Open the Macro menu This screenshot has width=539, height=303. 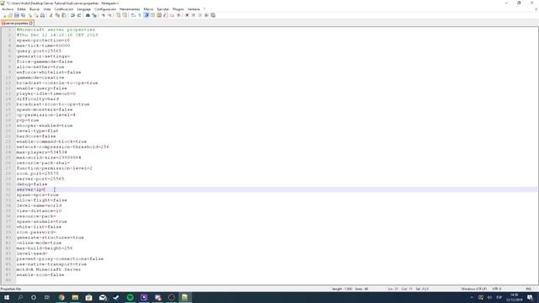148,9
